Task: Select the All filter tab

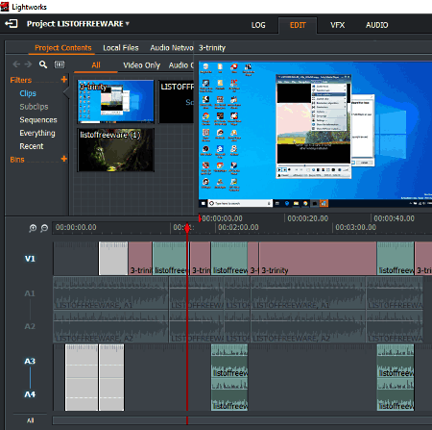Action: (96, 65)
